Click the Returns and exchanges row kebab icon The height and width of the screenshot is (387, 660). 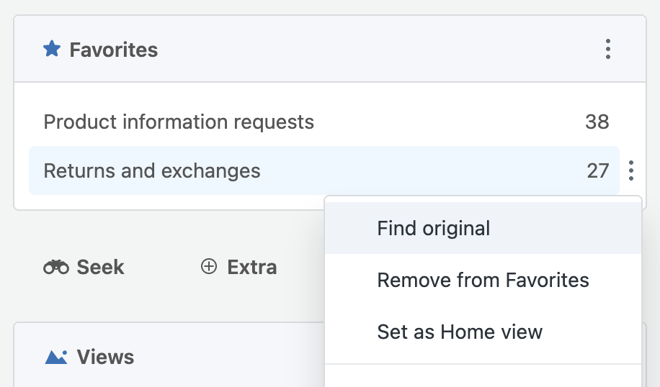tap(630, 170)
